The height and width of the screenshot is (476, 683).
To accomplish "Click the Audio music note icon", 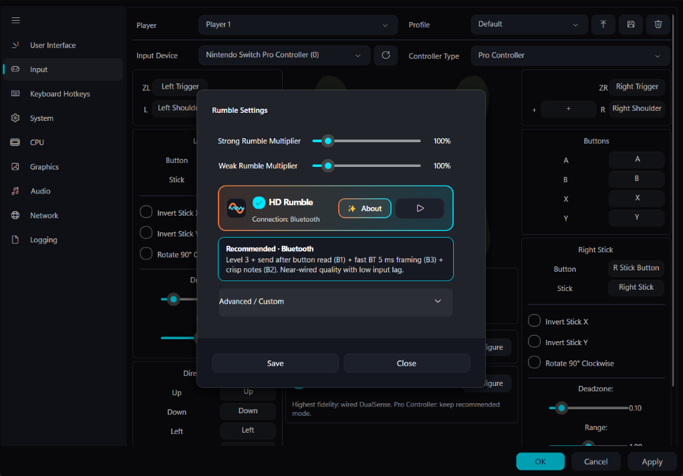I will tap(15, 191).
